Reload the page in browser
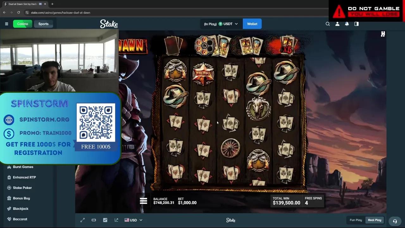 point(19,12)
